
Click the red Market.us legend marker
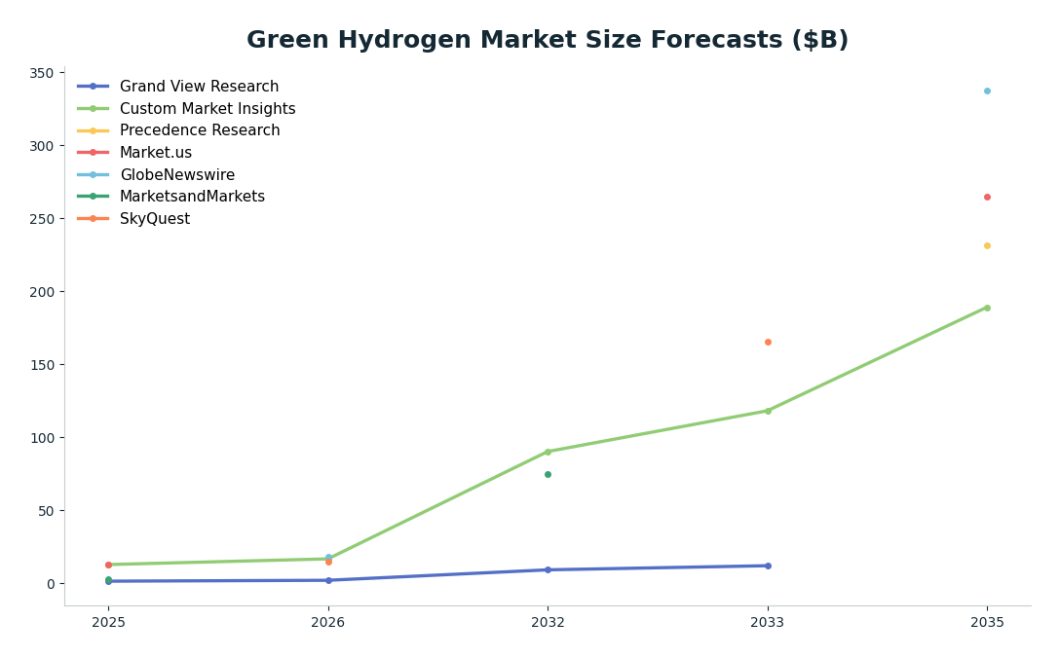click(x=94, y=153)
